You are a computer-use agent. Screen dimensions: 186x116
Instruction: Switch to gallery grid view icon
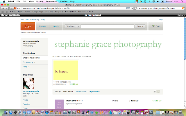point(155,92)
